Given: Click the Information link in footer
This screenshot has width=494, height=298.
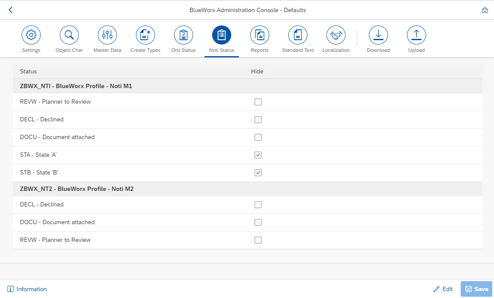Looking at the screenshot, I should (x=27, y=289).
